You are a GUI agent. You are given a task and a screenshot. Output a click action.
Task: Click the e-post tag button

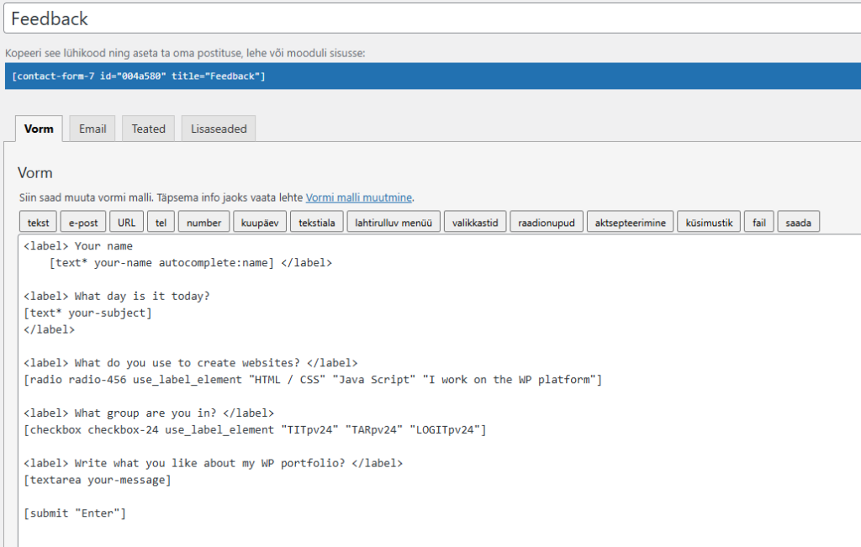coord(83,223)
